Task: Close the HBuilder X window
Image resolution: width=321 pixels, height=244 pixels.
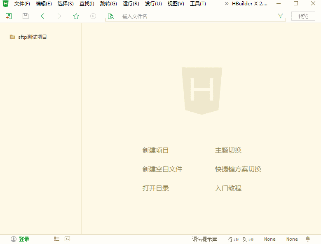Action: coord(313,3)
